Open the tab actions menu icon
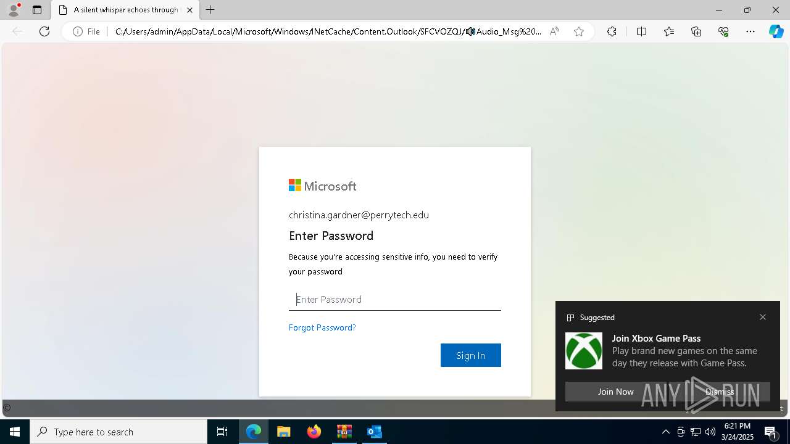This screenshot has width=790, height=444. tap(37, 10)
